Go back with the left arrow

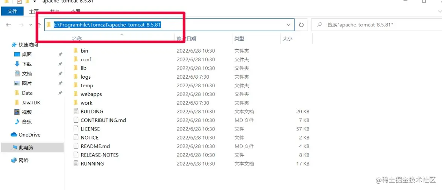(x=8, y=25)
